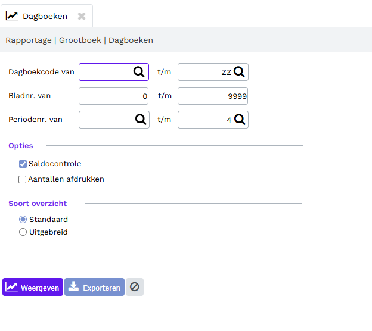The image size is (372, 331).
Task: Focus the Bladnr. t/m 9999 field
Action: (213, 96)
